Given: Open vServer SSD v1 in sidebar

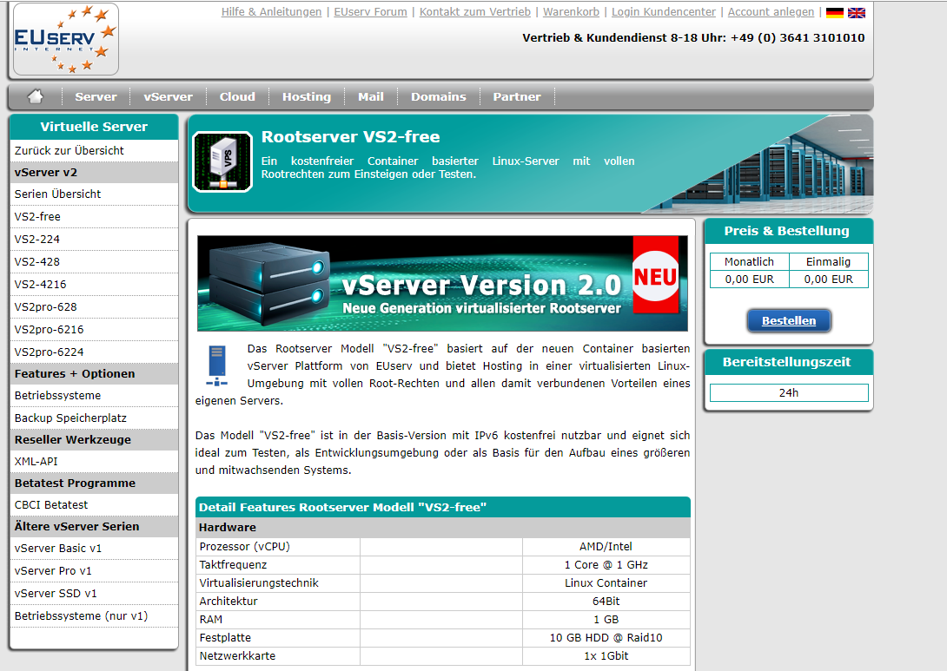Looking at the screenshot, I should (94, 593).
